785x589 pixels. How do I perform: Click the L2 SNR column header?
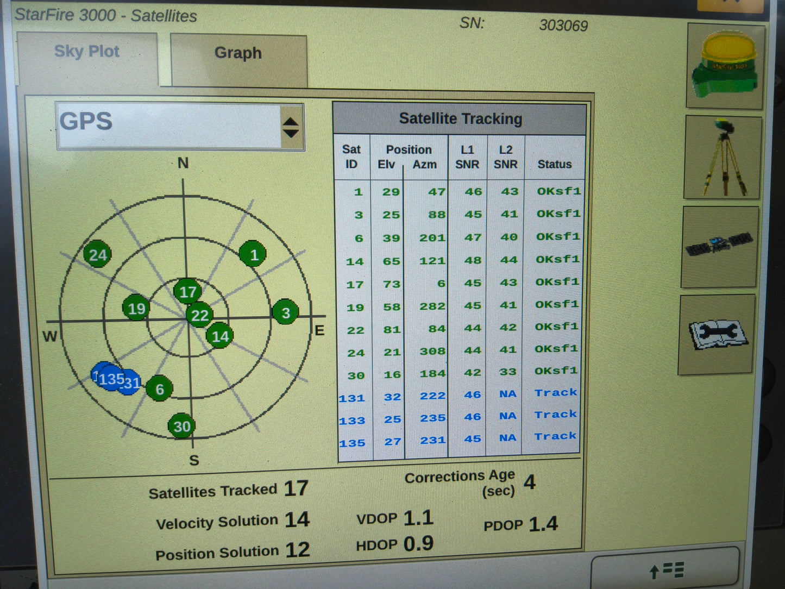(506, 157)
